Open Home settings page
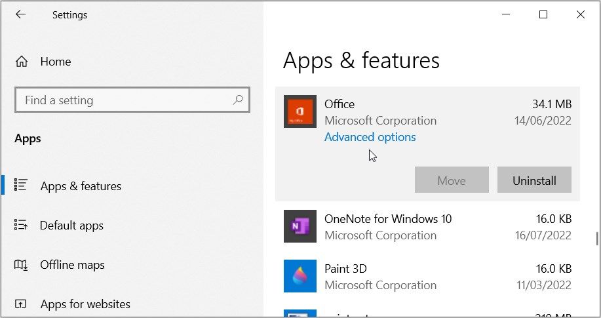The height and width of the screenshot is (318, 601). click(x=56, y=62)
